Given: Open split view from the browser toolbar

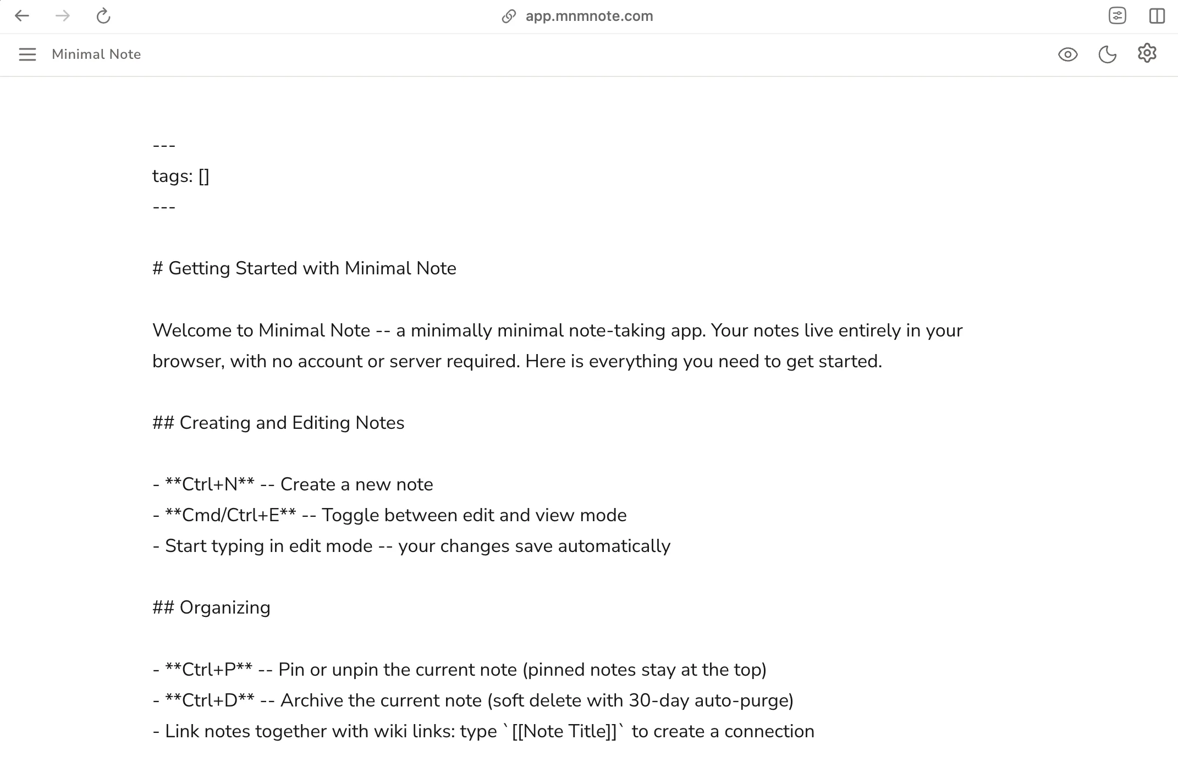Looking at the screenshot, I should [1157, 16].
